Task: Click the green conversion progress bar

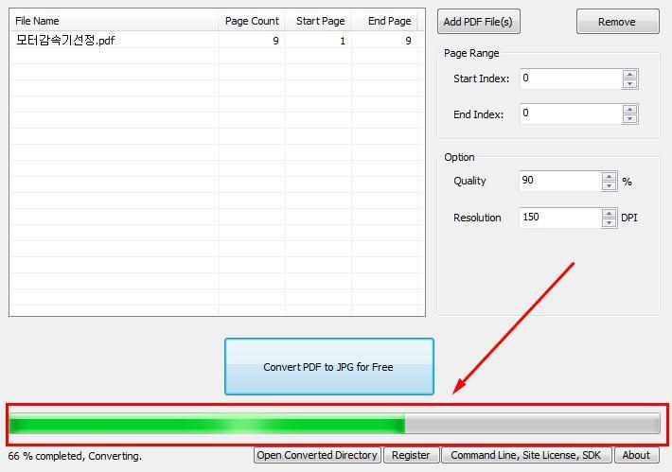Action: [x=335, y=424]
